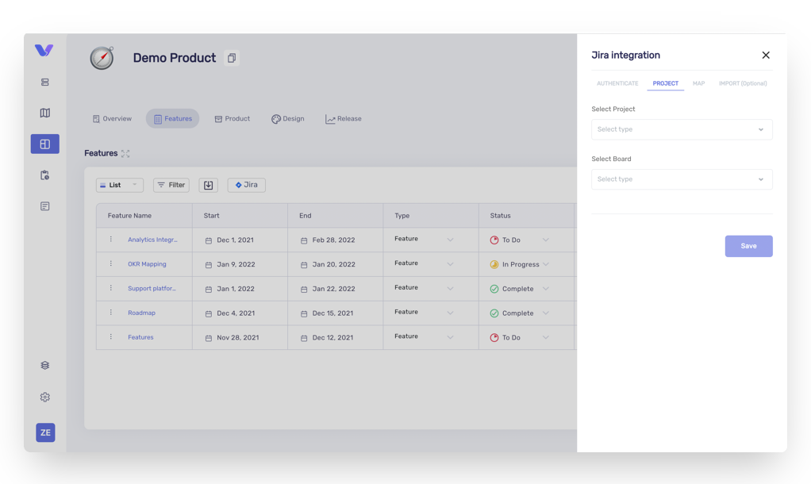Click the Save button
Screen dimensions: 811x484
(x=749, y=246)
